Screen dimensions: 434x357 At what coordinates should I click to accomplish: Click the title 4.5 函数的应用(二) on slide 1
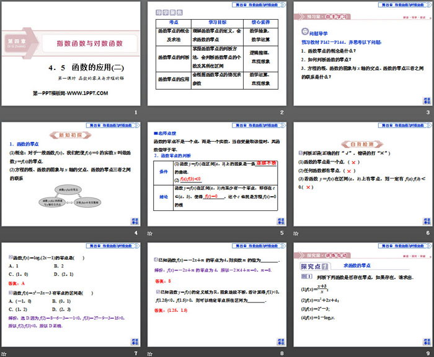pyautogui.click(x=86, y=67)
